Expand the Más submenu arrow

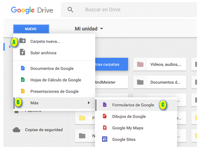coord(89,103)
